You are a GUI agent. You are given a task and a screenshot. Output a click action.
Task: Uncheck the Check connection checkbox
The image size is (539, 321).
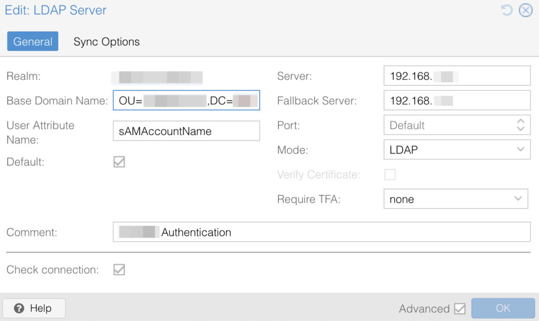pyautogui.click(x=119, y=270)
